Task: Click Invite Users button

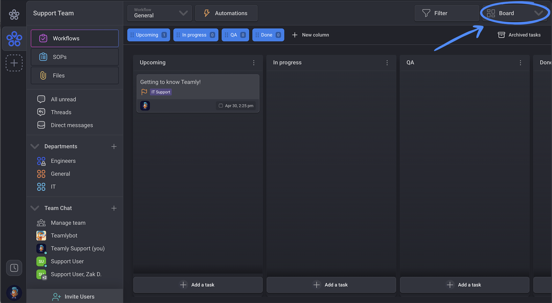Action: tap(75, 296)
